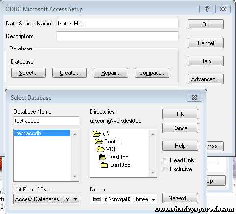Click the Description input field

pyautogui.click(x=117, y=36)
